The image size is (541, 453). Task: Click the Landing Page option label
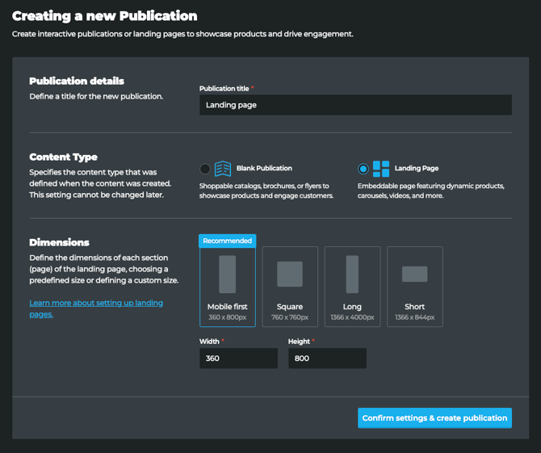[x=417, y=169]
